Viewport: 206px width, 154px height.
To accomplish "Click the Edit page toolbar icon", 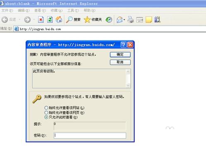I will pos(139,20).
